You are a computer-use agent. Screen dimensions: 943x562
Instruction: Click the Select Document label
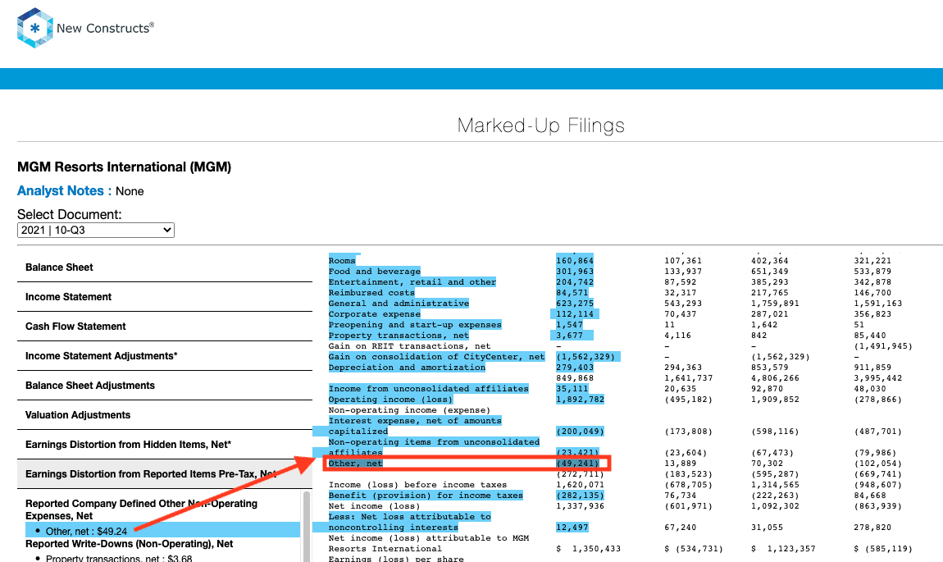click(x=69, y=215)
